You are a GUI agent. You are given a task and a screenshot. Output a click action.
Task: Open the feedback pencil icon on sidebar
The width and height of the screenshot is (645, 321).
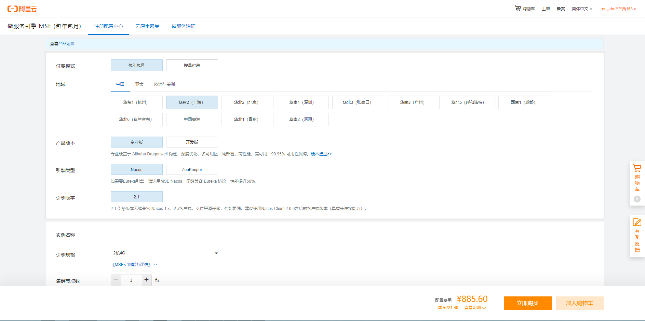(637, 222)
